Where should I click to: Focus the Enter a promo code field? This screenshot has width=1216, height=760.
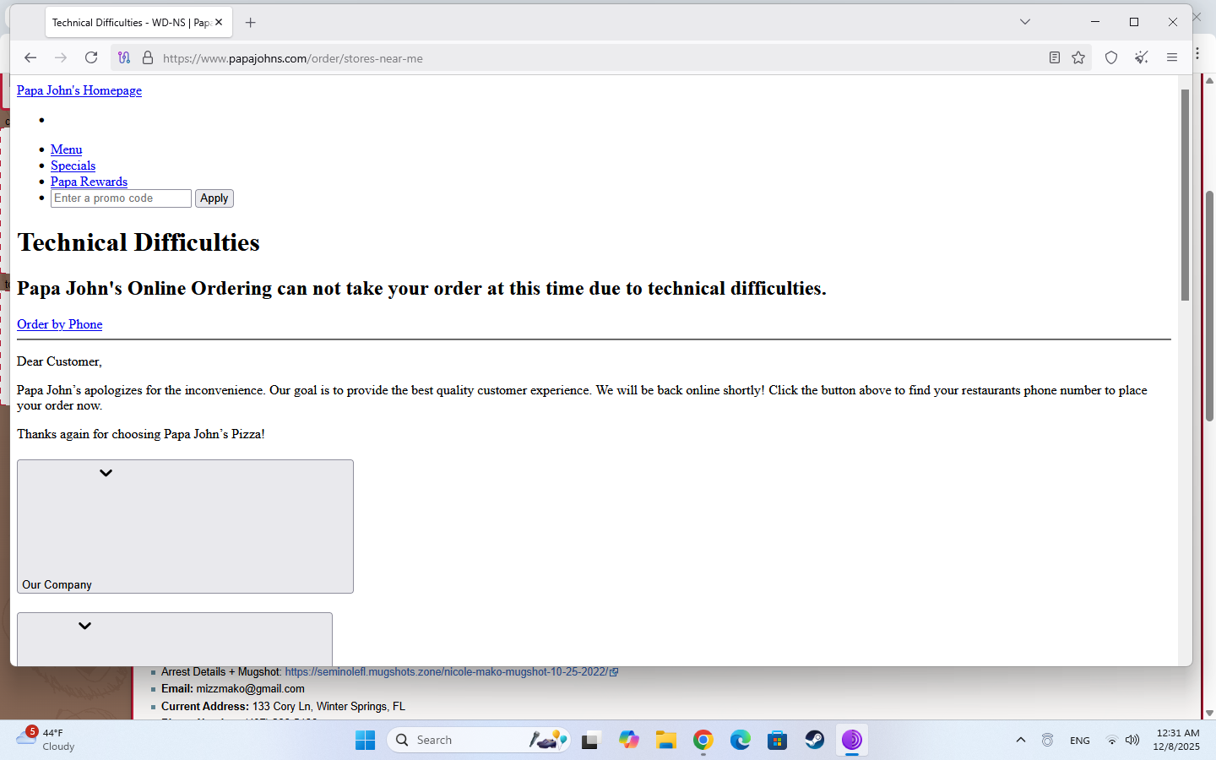coord(121,198)
